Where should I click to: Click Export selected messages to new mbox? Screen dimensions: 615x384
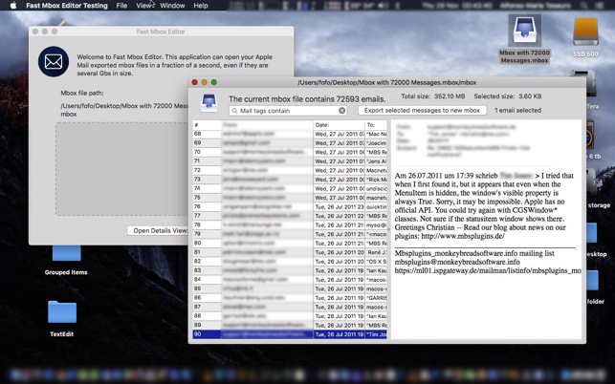coord(422,111)
